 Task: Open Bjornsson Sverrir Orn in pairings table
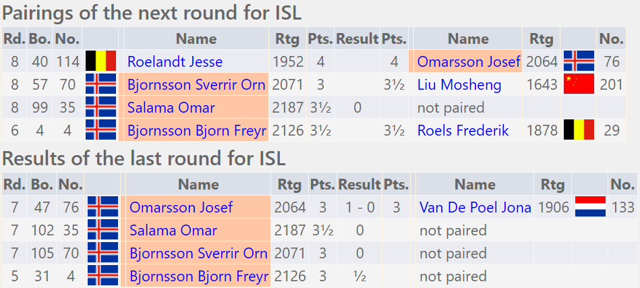click(x=196, y=85)
